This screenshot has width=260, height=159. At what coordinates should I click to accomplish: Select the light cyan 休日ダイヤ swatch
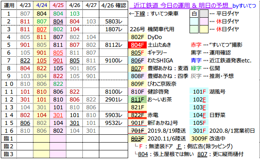[x=194, y=21]
